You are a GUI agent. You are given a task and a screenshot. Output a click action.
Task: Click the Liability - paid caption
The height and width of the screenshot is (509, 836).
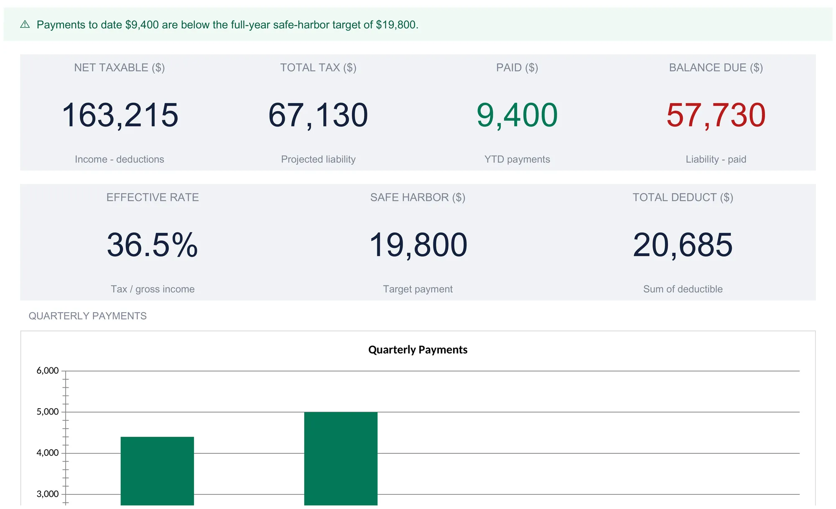tap(716, 159)
